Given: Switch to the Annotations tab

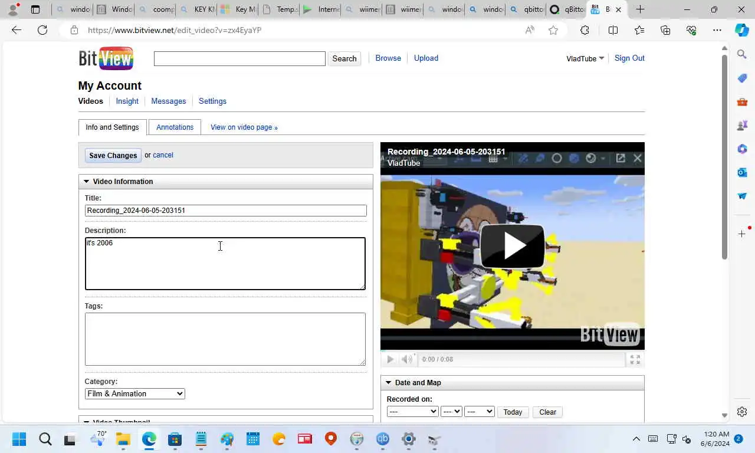Looking at the screenshot, I should coord(175,127).
